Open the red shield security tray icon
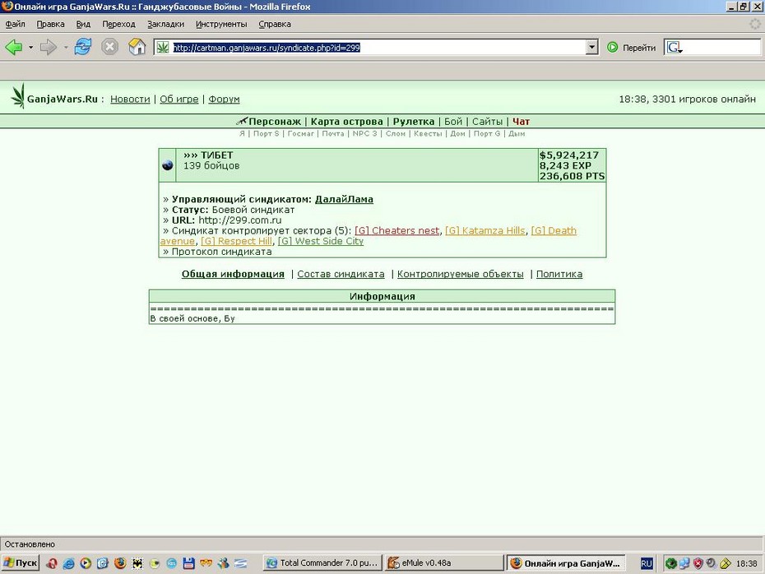This screenshot has width=765, height=574. pyautogui.click(x=698, y=563)
